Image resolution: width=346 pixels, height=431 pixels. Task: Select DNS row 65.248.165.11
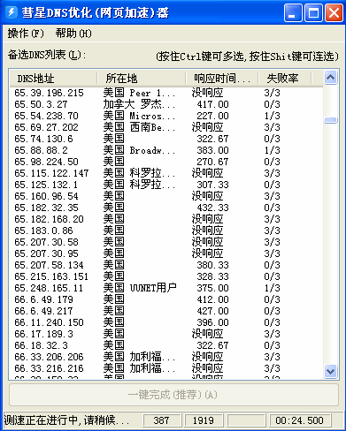[x=166, y=288]
